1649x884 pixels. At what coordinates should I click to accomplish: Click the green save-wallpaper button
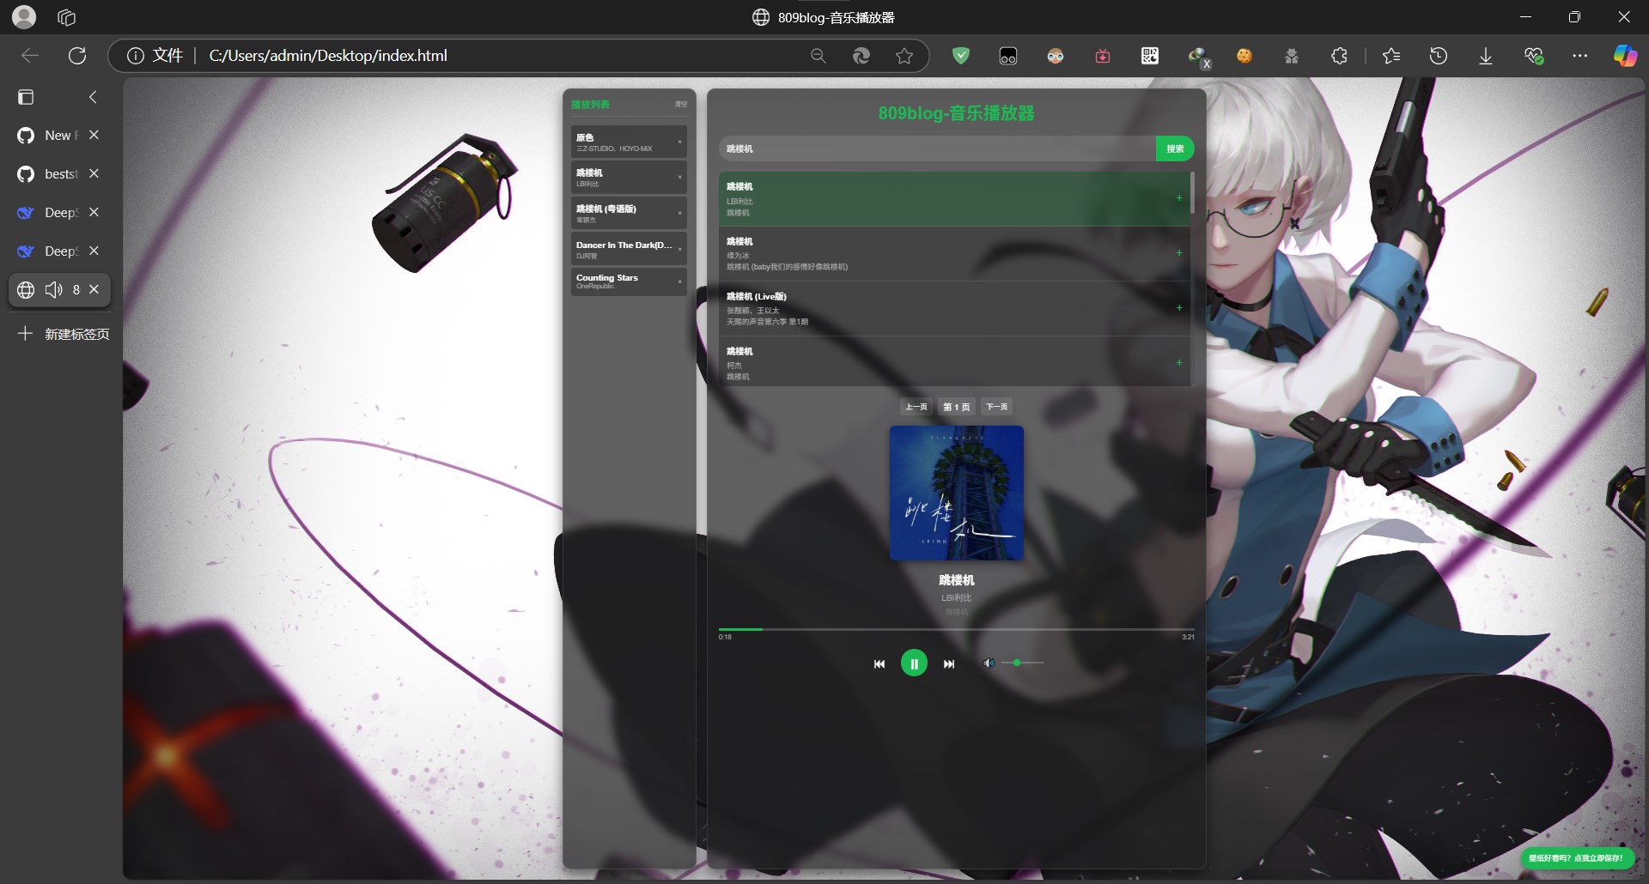click(1576, 858)
